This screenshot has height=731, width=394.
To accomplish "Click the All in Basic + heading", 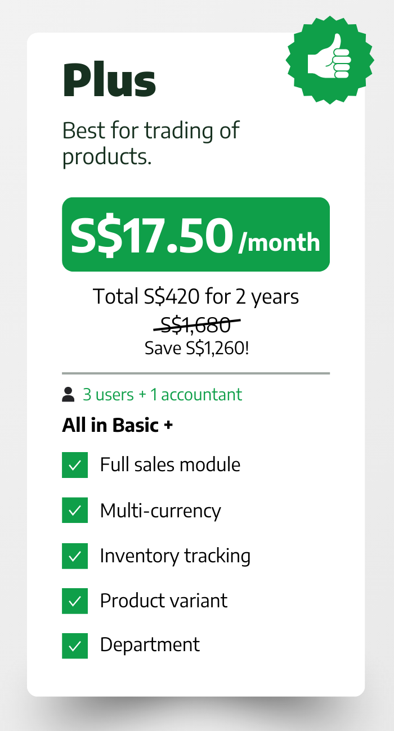I will 117,425.
